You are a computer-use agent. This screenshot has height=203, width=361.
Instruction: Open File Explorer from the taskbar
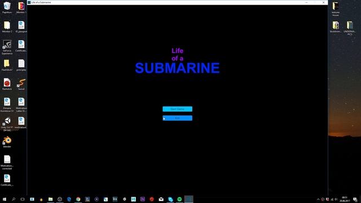50,199
